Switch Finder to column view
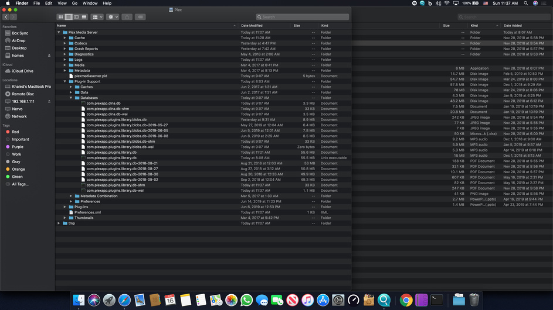 coord(76,17)
